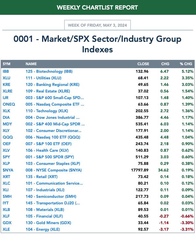196x234 pixels.
Task: Select the MDY symbol link
Action: click(7, 124)
